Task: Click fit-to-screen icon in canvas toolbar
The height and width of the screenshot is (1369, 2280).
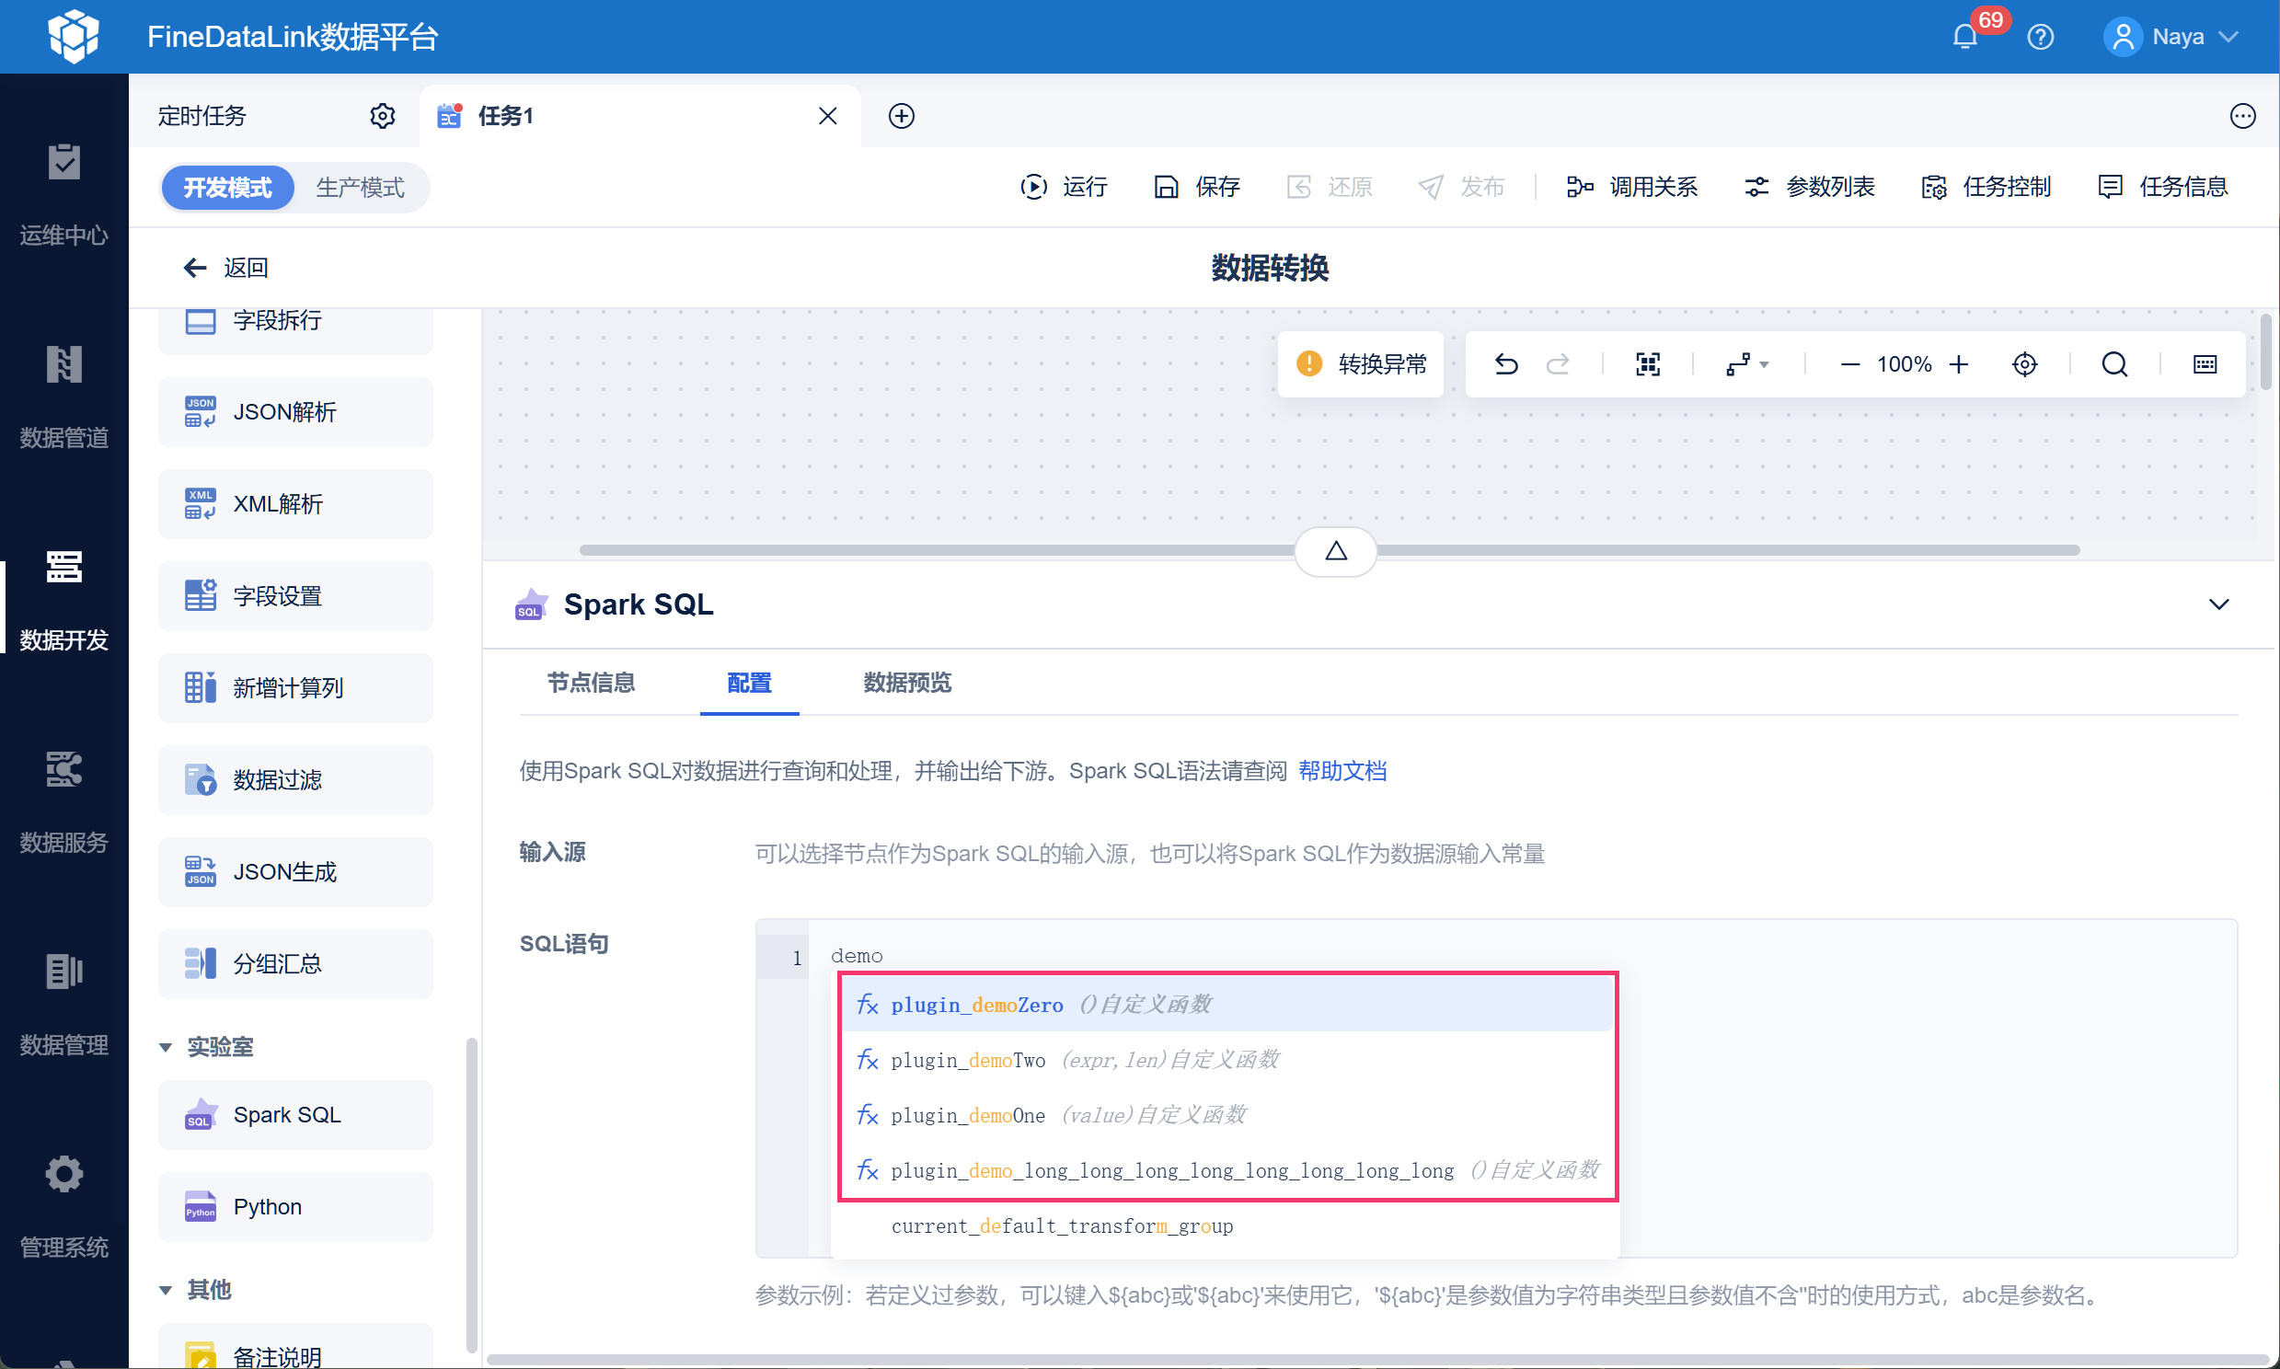Action: click(1647, 364)
